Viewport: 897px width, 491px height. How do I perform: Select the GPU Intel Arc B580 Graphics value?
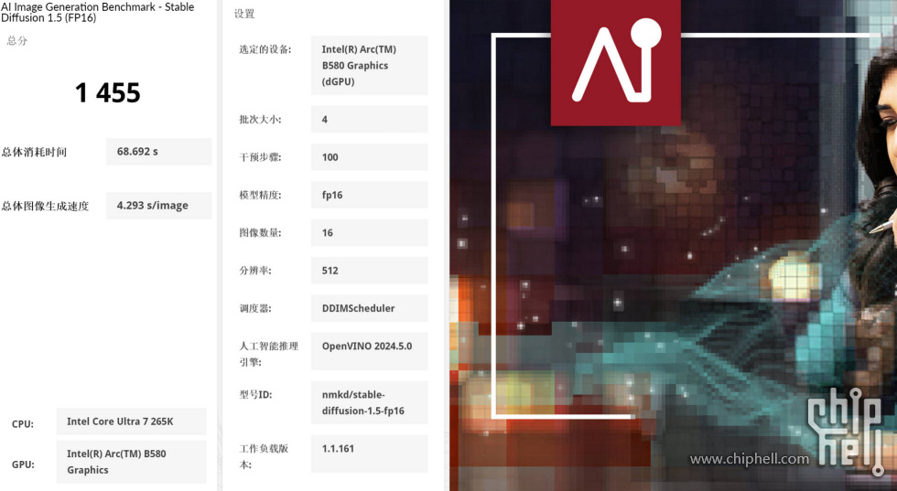(131, 462)
